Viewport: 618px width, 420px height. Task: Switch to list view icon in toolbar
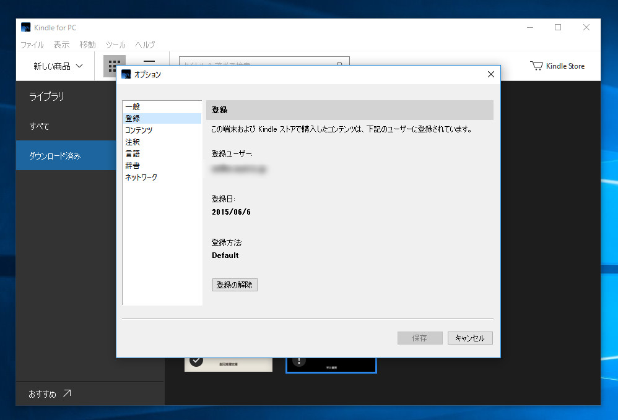pyautogui.click(x=149, y=61)
